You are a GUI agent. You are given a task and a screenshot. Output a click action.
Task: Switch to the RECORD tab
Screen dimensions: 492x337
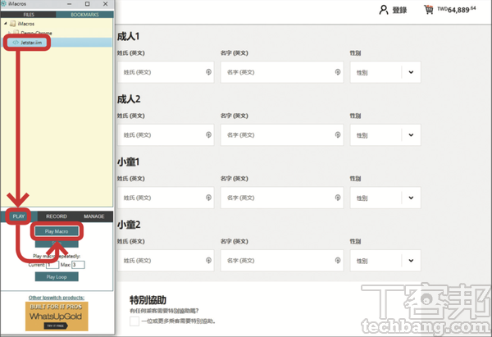click(57, 216)
